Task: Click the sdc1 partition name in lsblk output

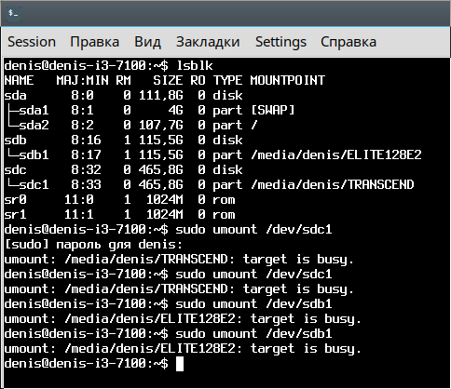Action: tap(34, 184)
